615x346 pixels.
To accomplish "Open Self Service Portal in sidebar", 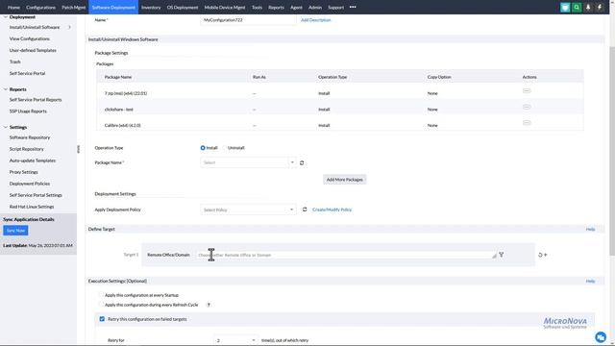I will coord(27,73).
